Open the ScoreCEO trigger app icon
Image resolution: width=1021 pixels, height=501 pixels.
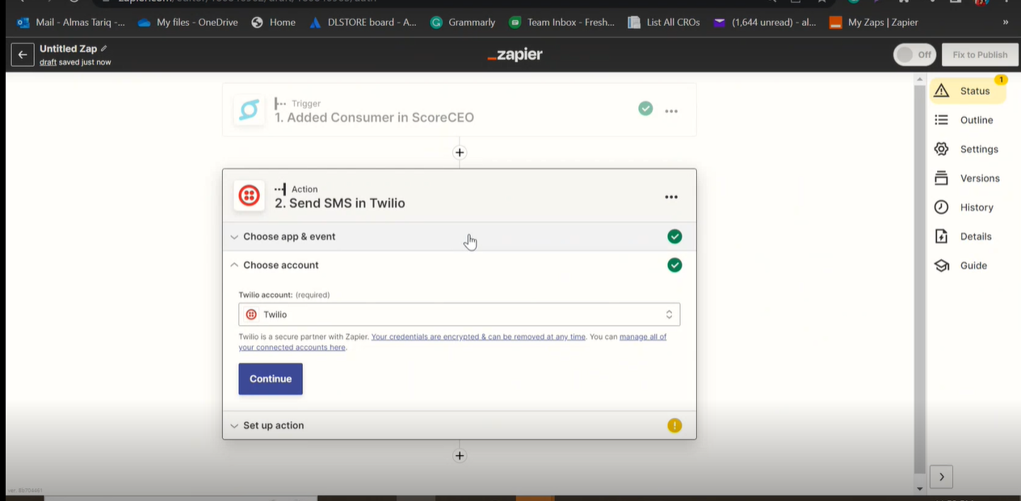pos(249,110)
